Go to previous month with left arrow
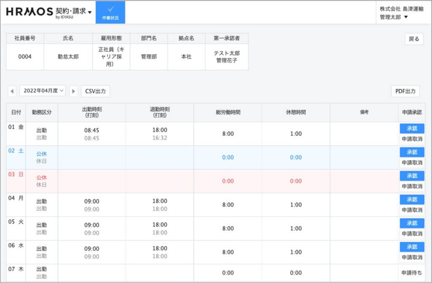 point(12,91)
